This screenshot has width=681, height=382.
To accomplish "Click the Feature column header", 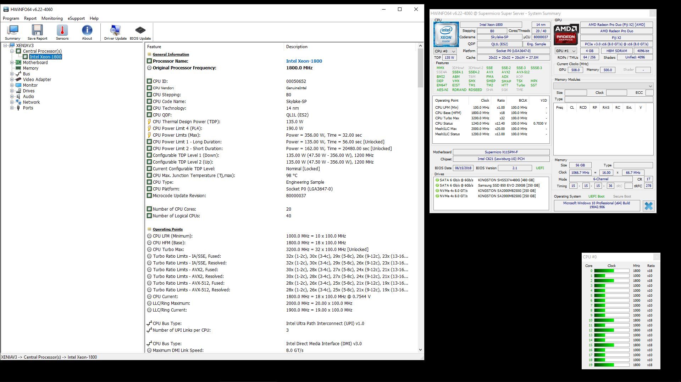I will point(214,47).
